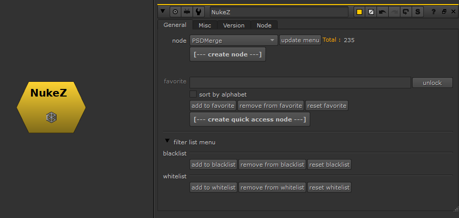The width and height of the screenshot is (459, 218).
Task: Select the NukeZ hexagon node
Action: (51, 107)
